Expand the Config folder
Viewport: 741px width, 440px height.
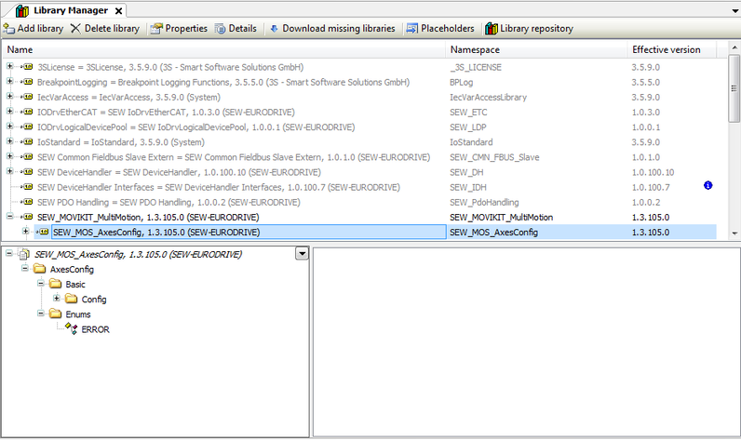pyautogui.click(x=57, y=299)
